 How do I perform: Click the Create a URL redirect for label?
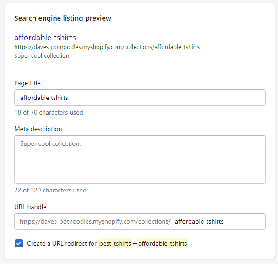pos(62,243)
